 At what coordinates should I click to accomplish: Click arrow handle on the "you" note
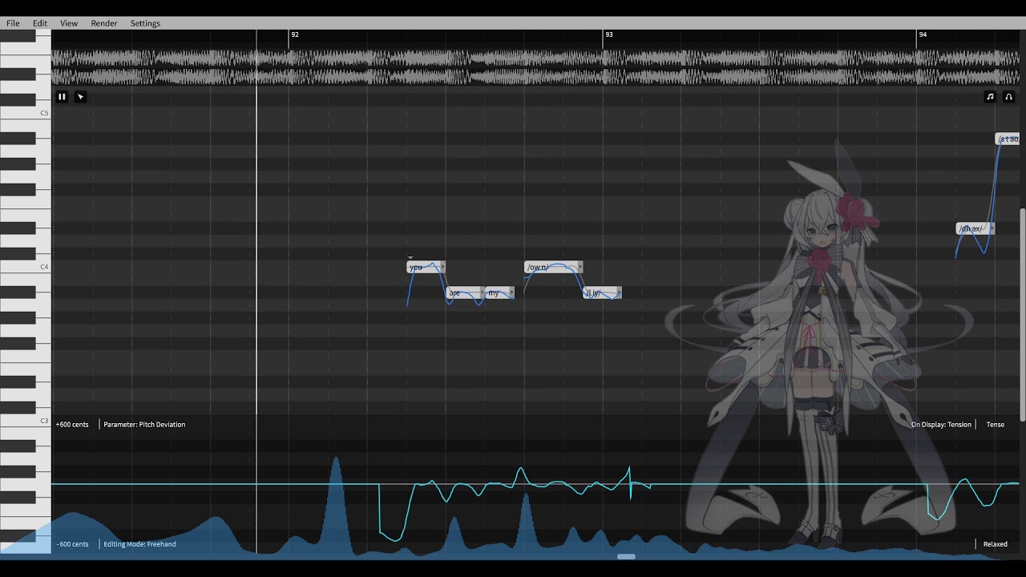pos(442,267)
